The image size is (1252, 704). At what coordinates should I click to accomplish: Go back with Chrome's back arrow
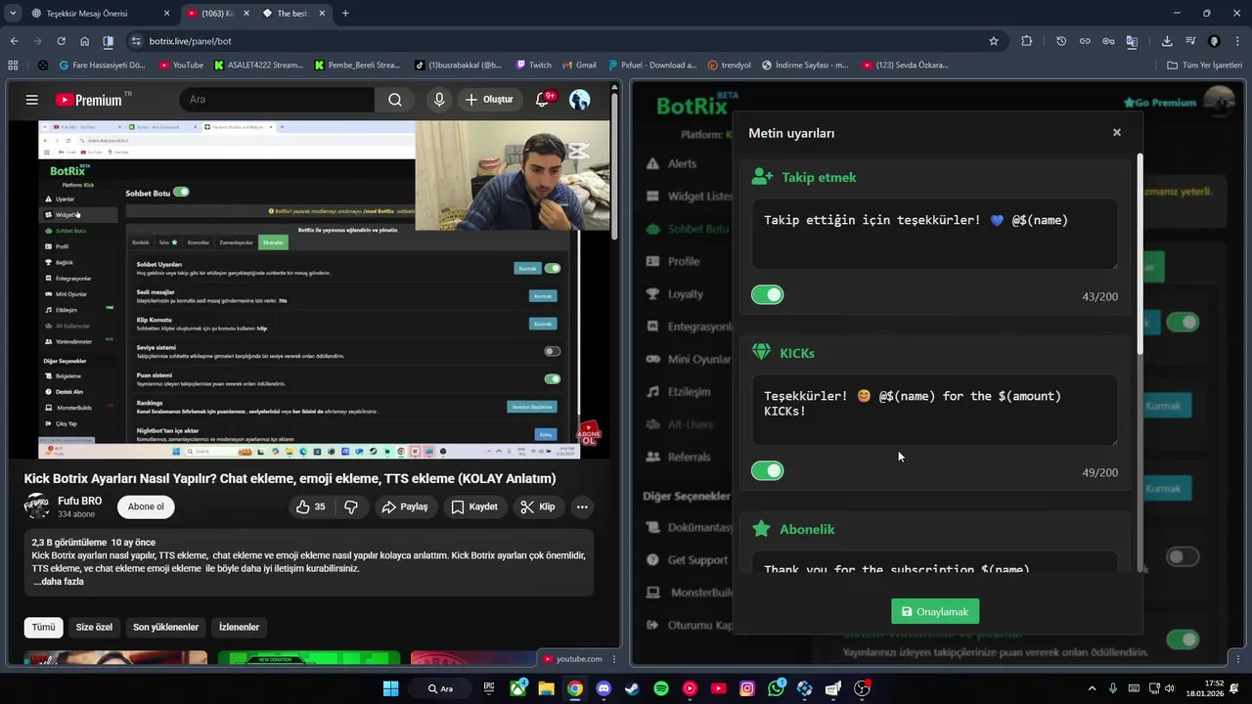(14, 41)
